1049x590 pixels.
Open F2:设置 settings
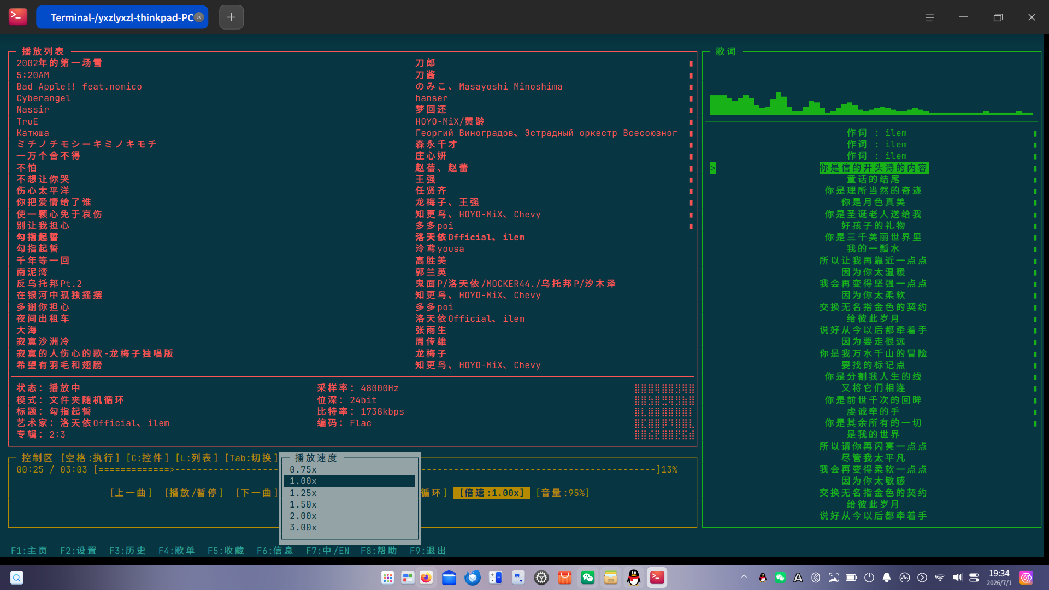click(78, 551)
